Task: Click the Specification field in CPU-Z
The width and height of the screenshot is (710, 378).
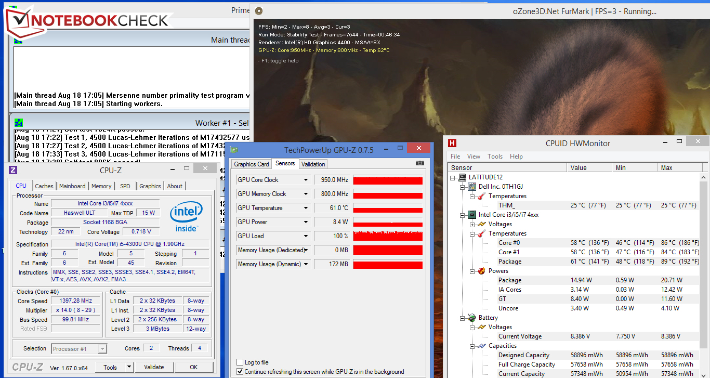Action: tap(130, 244)
